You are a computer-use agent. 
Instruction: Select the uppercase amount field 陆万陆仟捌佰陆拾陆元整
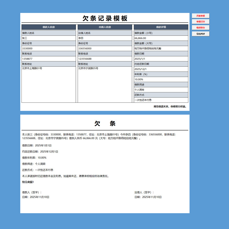[161, 48]
